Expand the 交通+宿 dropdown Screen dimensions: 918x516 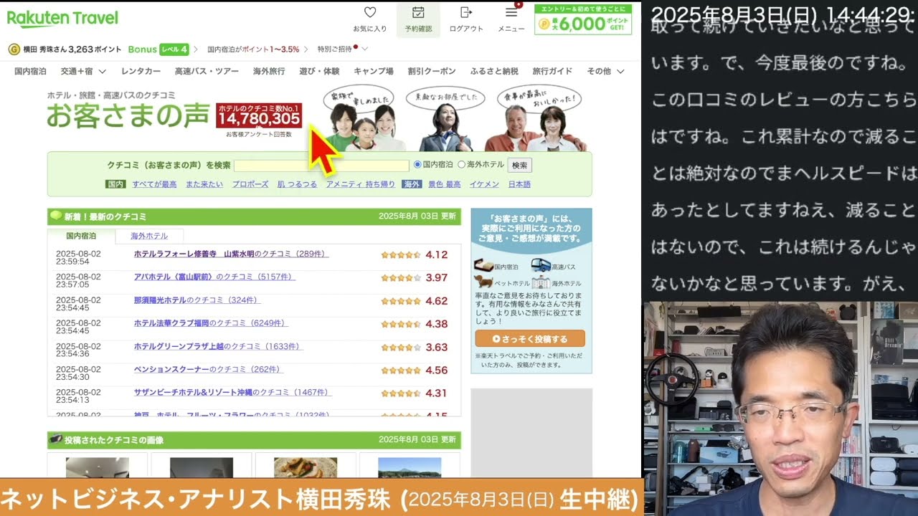click(83, 71)
